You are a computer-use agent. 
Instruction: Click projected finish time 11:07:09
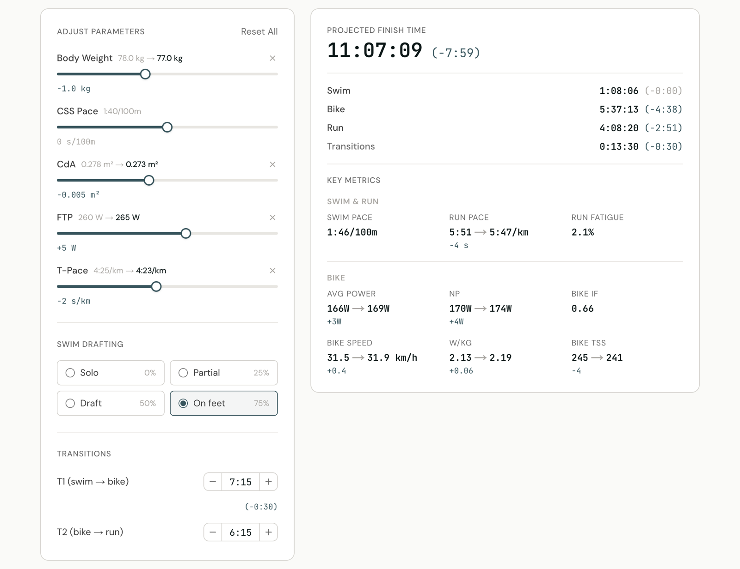(x=375, y=50)
